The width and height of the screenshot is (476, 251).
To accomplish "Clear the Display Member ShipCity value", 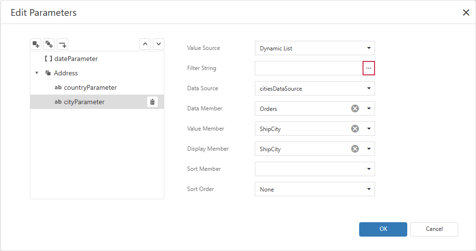I will (355, 149).
